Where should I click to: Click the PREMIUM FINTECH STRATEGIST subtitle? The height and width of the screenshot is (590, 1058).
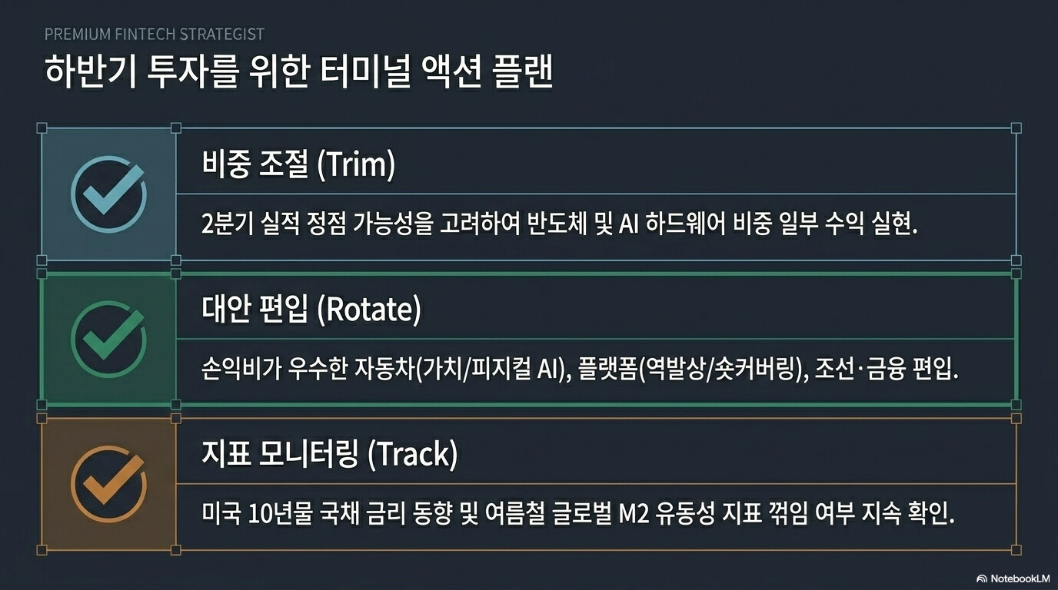[x=155, y=34]
